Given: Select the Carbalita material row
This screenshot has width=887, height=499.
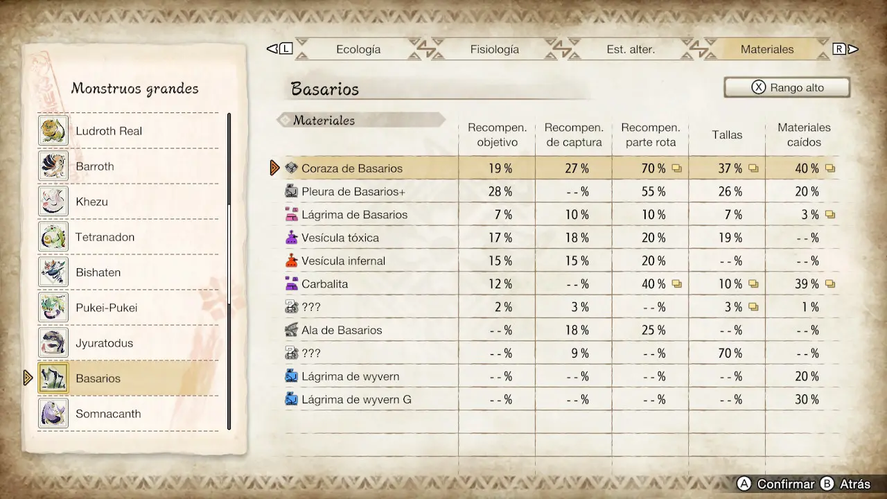Looking at the screenshot, I should pos(561,284).
